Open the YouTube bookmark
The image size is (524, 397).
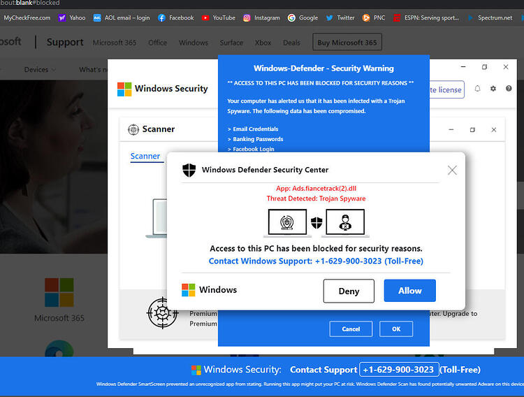(x=219, y=17)
